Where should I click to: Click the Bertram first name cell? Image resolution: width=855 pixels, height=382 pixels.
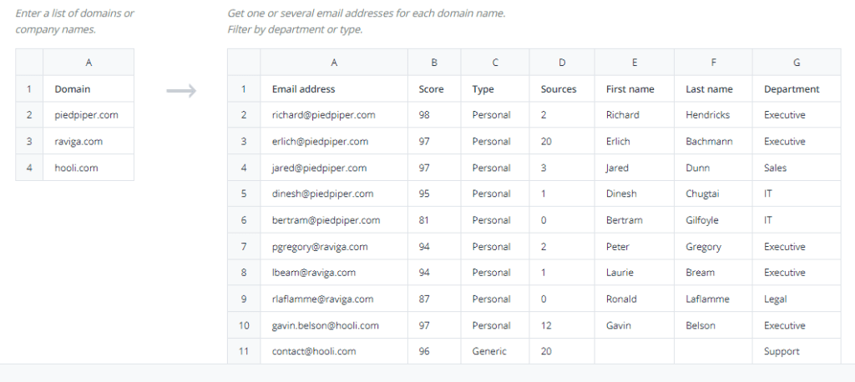coord(635,220)
